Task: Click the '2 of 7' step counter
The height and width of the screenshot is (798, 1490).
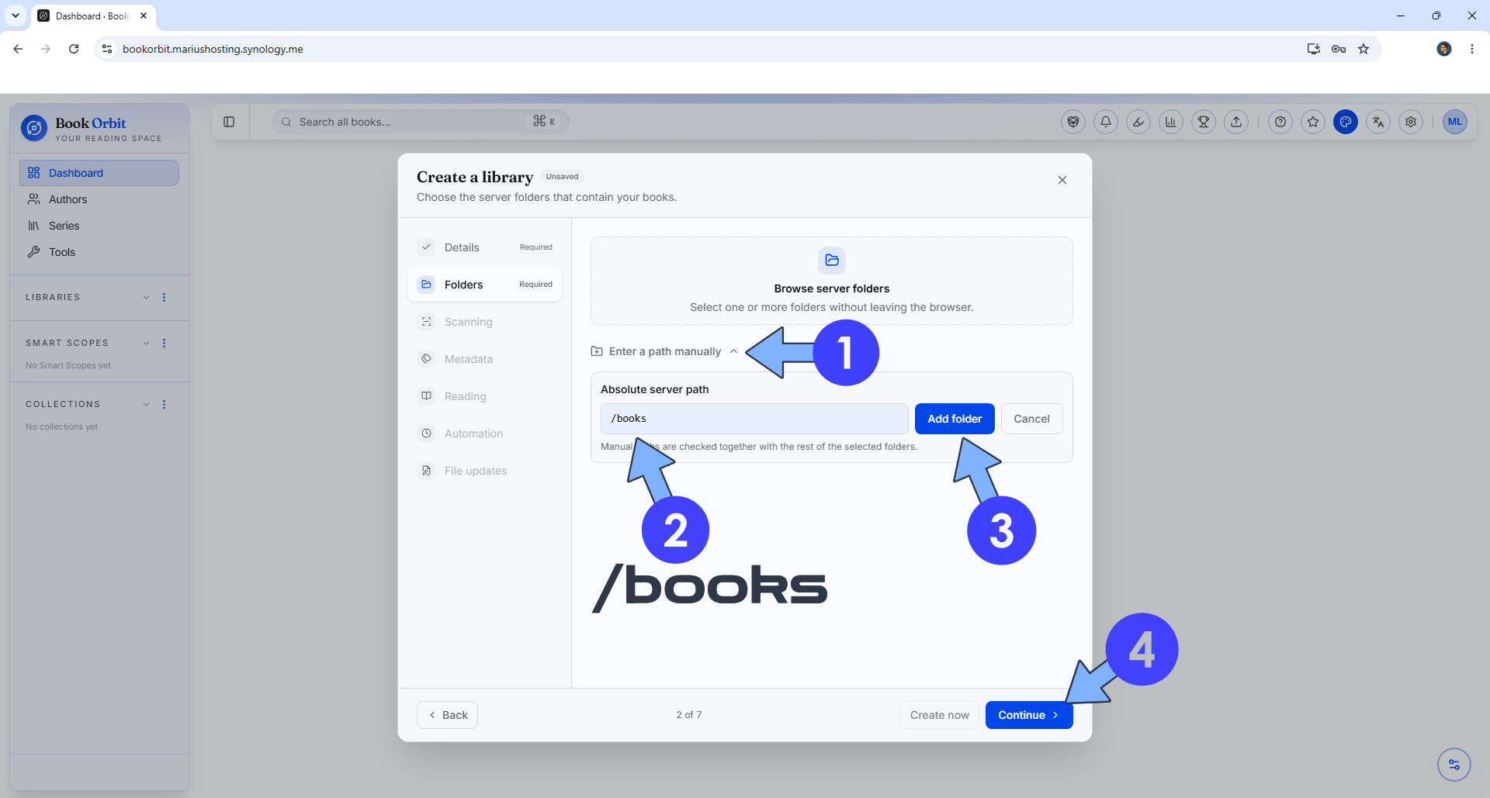Action: click(689, 715)
